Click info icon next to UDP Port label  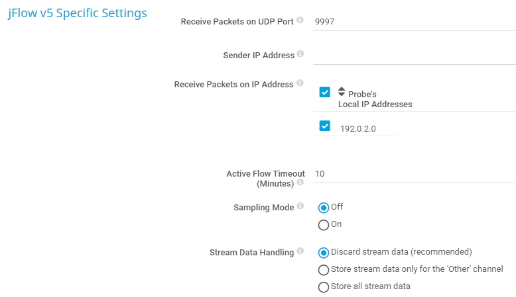[300, 21]
